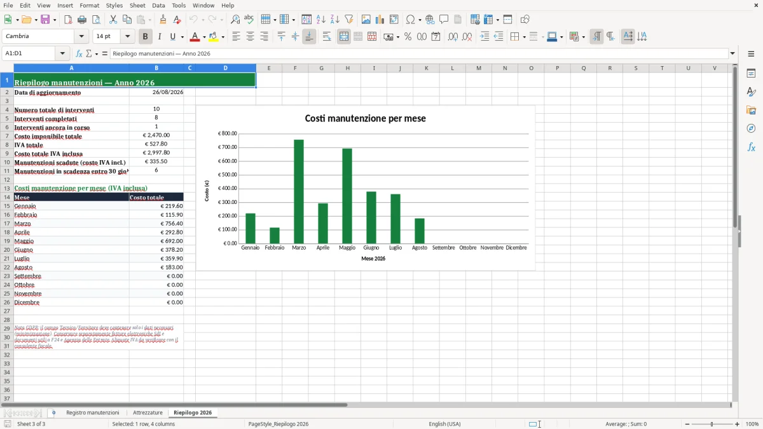The image size is (763, 429).
Task: Open the Data menu
Action: point(158,5)
